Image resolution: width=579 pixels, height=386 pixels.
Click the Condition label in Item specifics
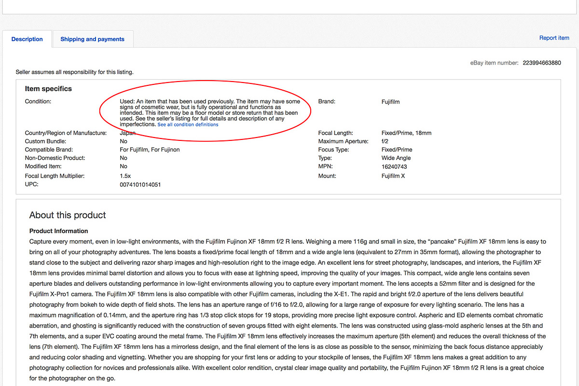pyautogui.click(x=38, y=102)
